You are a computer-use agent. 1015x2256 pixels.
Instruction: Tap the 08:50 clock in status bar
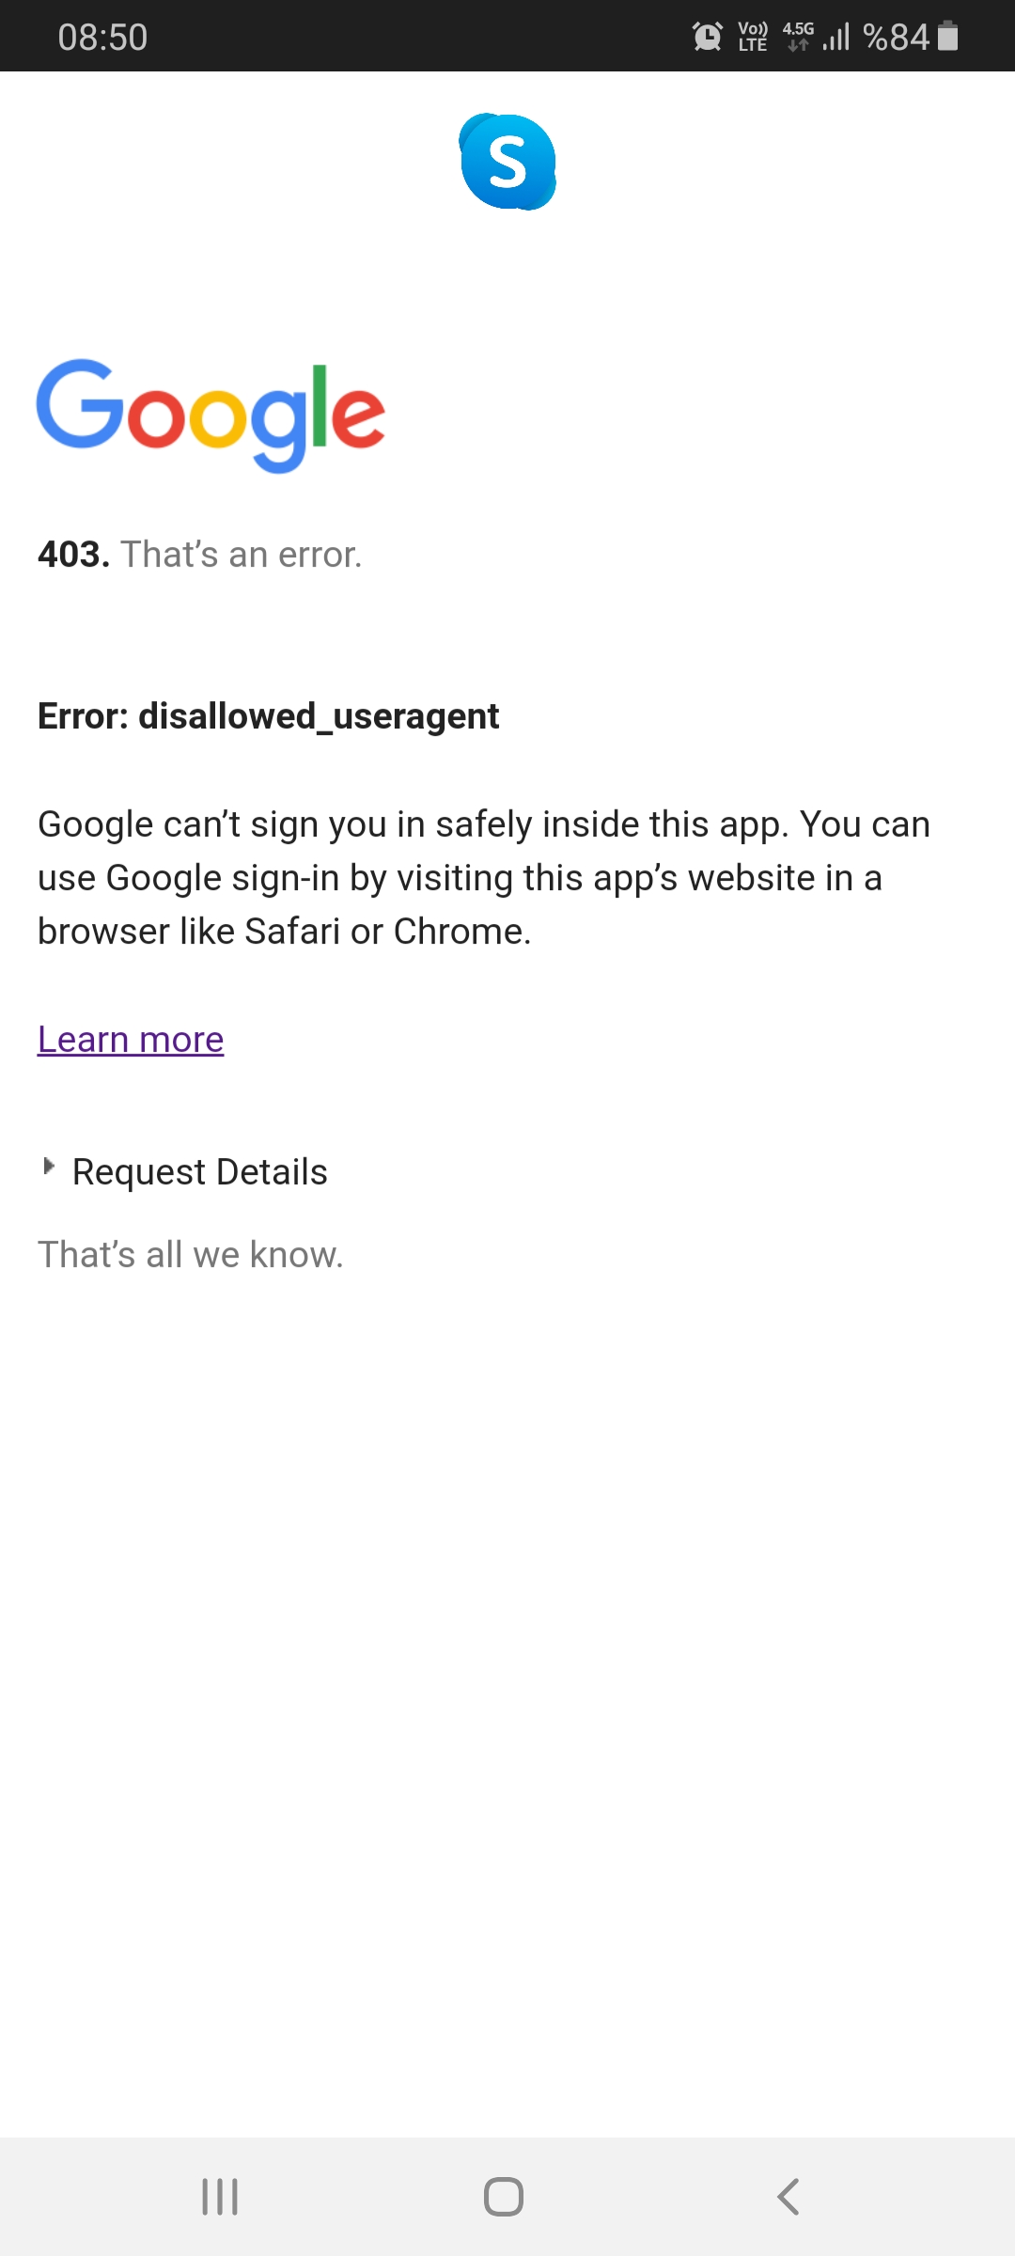(x=102, y=38)
